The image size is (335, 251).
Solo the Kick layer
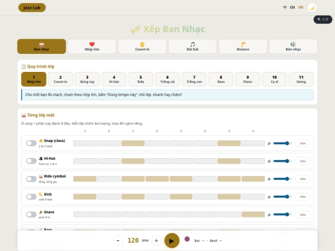point(303,196)
